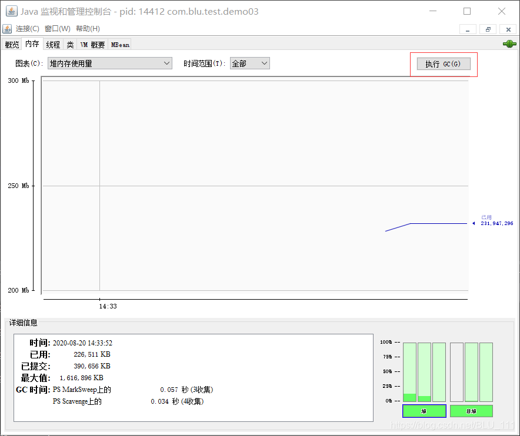Select the second non-heap memory pool bar
Screen dimensions: 520x436
(x=471, y=372)
